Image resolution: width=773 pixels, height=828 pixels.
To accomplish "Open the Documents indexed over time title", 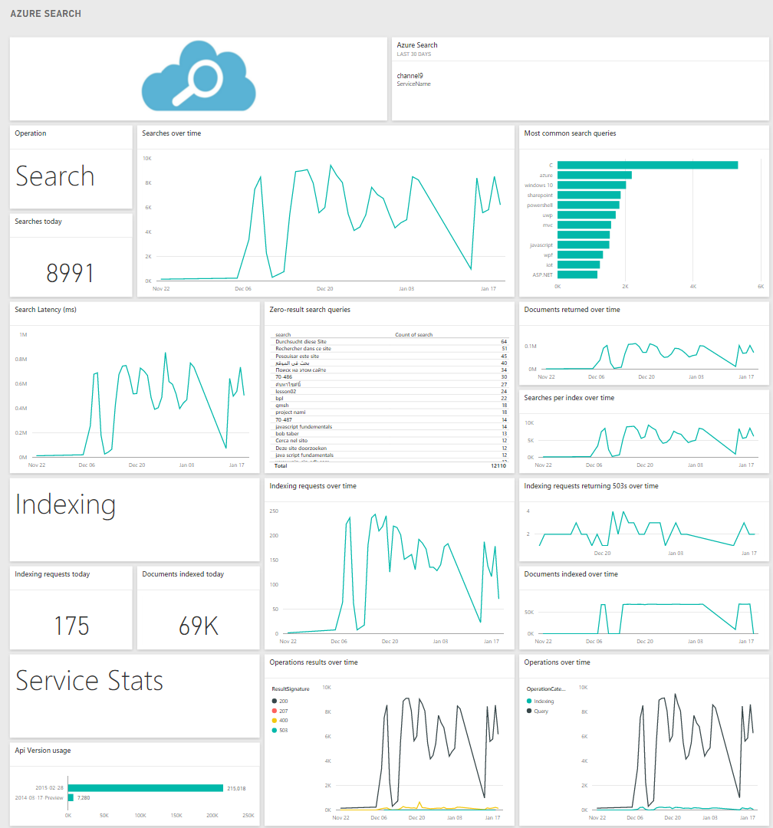I will [x=571, y=574].
